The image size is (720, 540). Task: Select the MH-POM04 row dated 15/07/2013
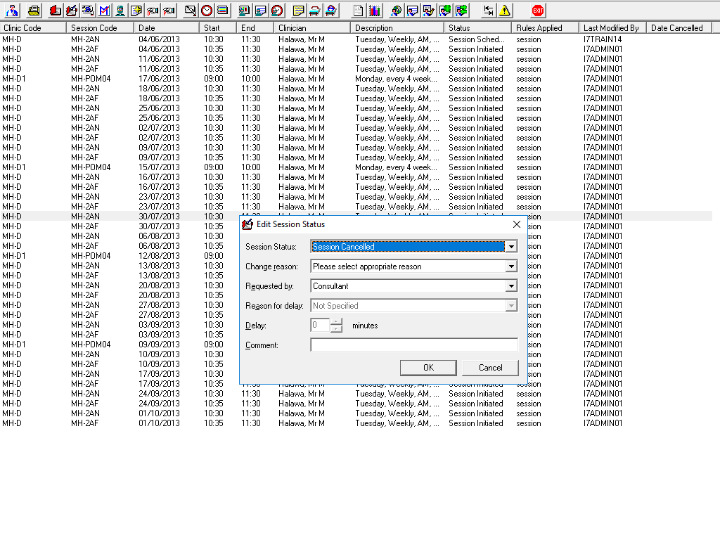[x=356, y=167]
